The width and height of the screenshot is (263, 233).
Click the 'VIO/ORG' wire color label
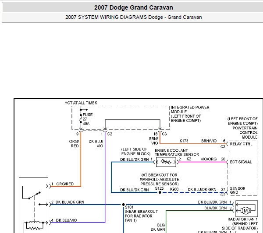point(209,159)
